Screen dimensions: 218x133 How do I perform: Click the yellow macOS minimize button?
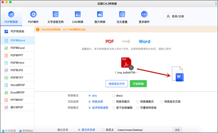(7, 2)
